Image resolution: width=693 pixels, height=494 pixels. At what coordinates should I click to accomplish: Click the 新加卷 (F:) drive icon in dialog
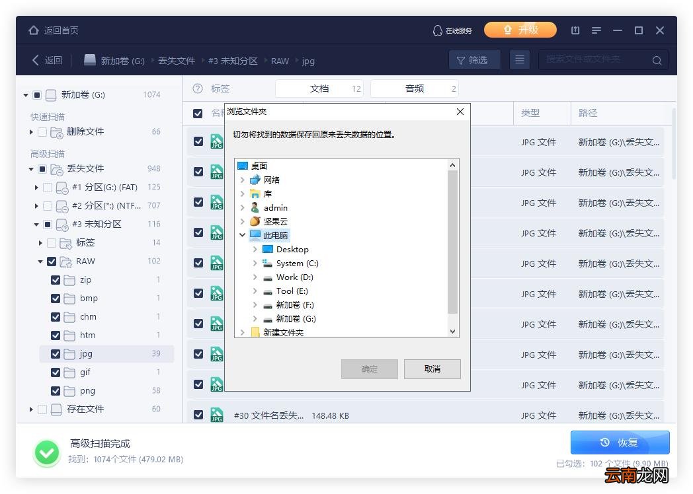[267, 306]
